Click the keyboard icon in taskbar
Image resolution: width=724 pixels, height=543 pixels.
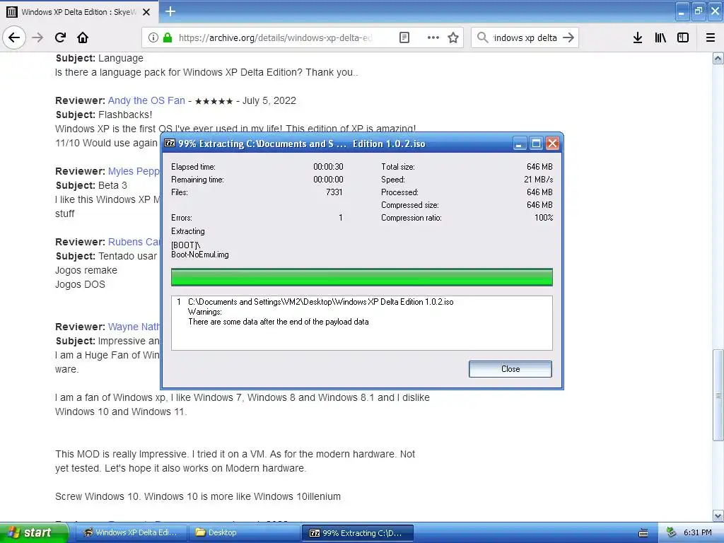[643, 533]
